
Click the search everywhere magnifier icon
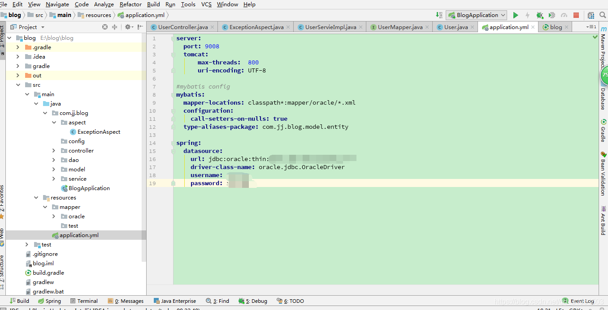click(603, 15)
